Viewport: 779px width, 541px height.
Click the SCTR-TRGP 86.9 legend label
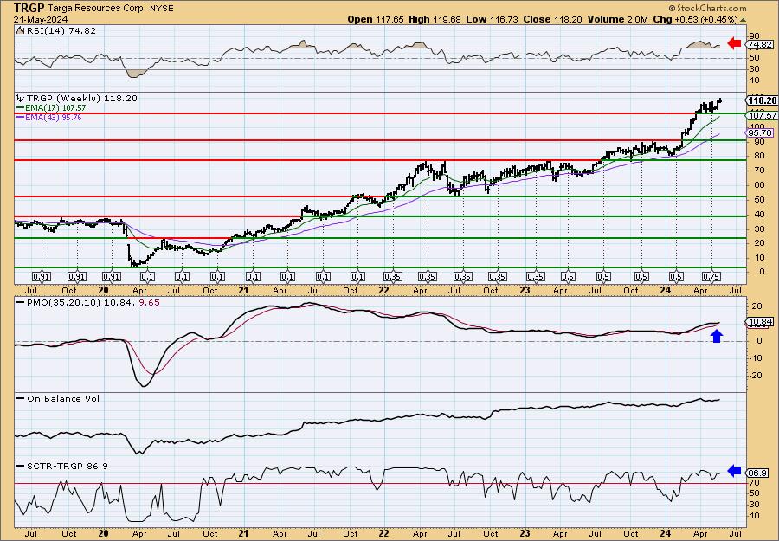67,467
